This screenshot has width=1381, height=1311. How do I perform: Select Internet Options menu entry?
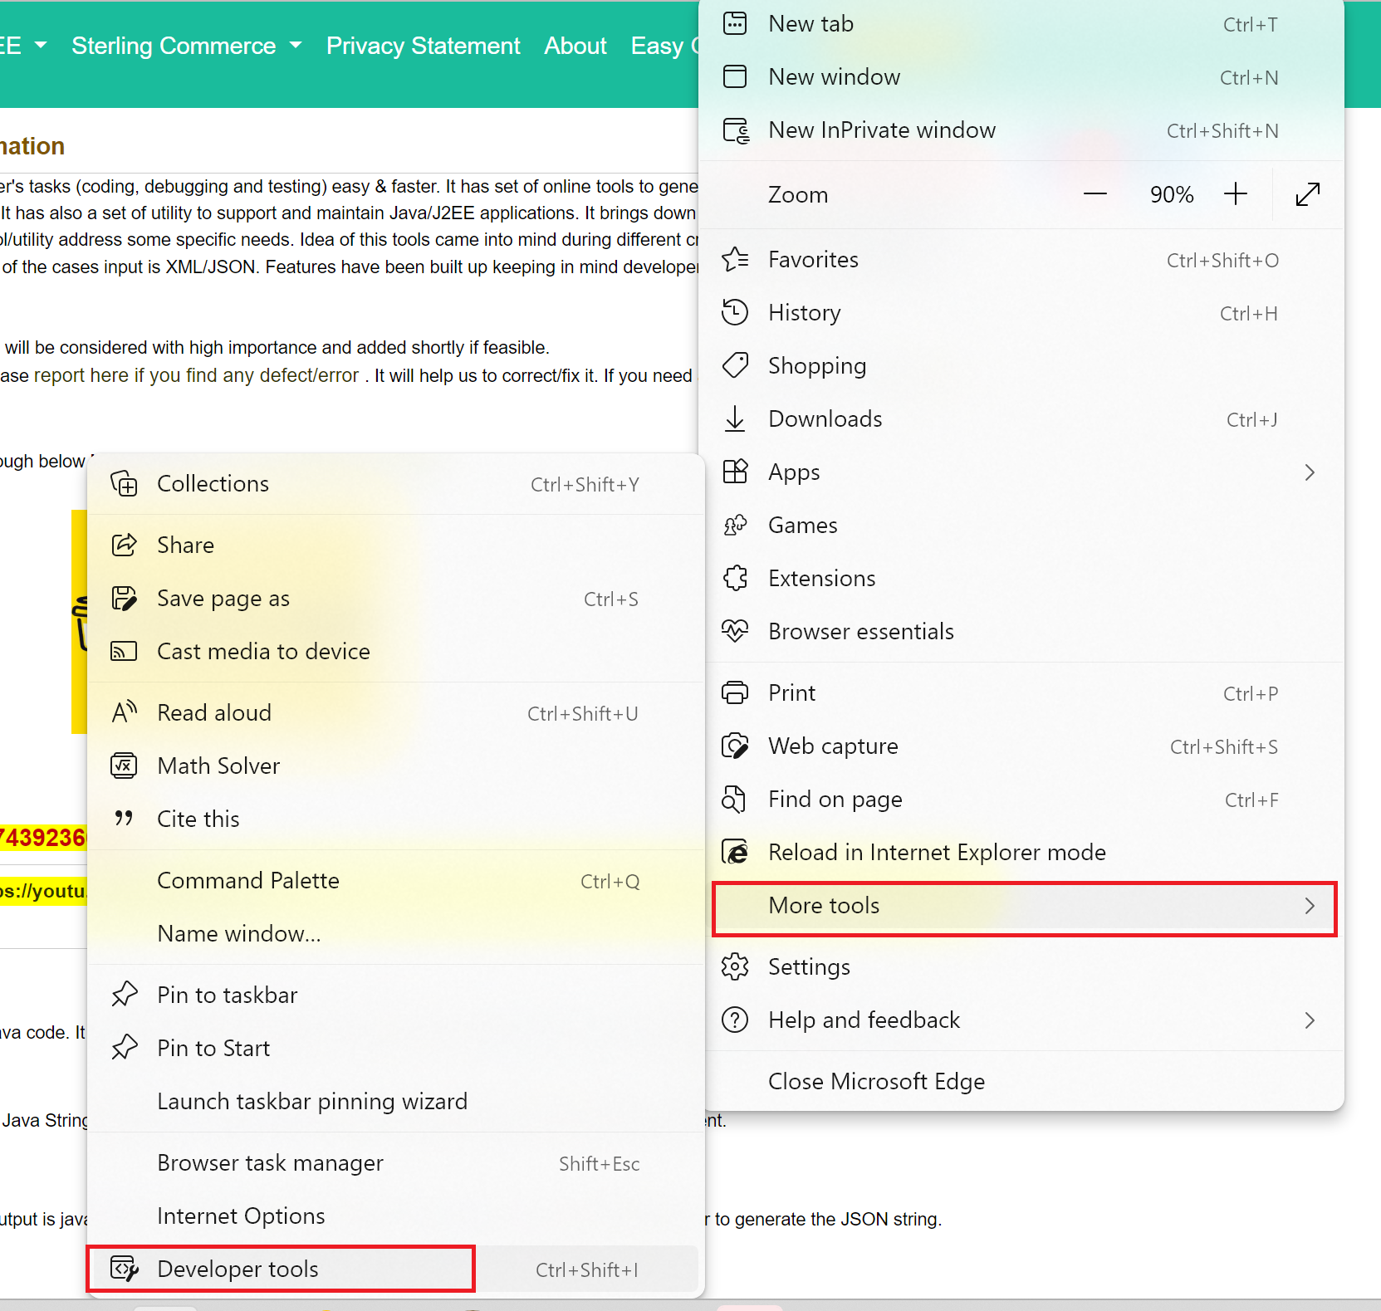396,1216
